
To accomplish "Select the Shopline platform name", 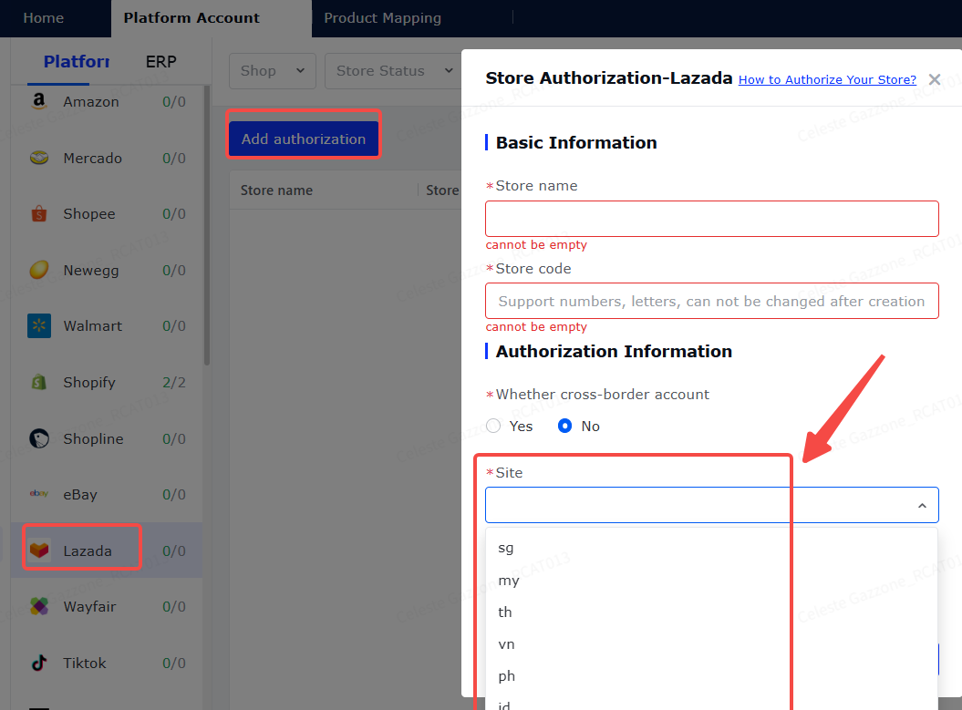I will [93, 439].
